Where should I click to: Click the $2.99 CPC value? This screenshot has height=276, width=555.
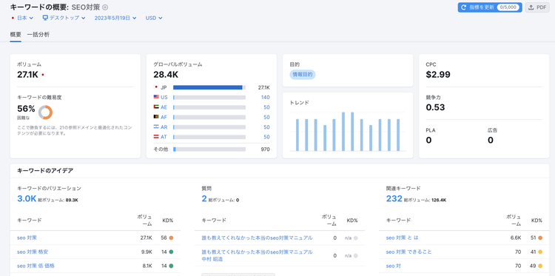tap(438, 75)
